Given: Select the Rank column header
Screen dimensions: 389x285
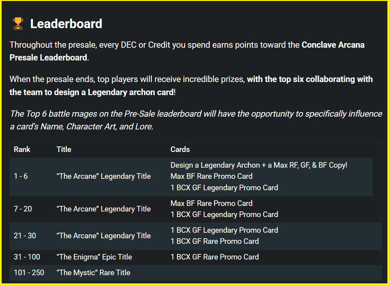Looking at the screenshot, I should (22, 149).
